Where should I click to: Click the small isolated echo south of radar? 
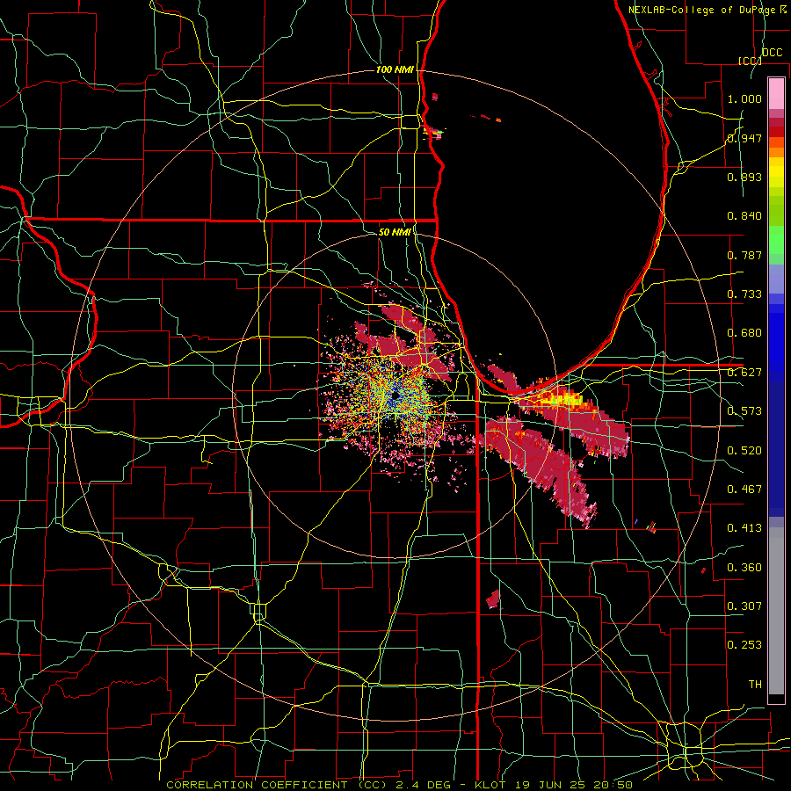coord(493,599)
